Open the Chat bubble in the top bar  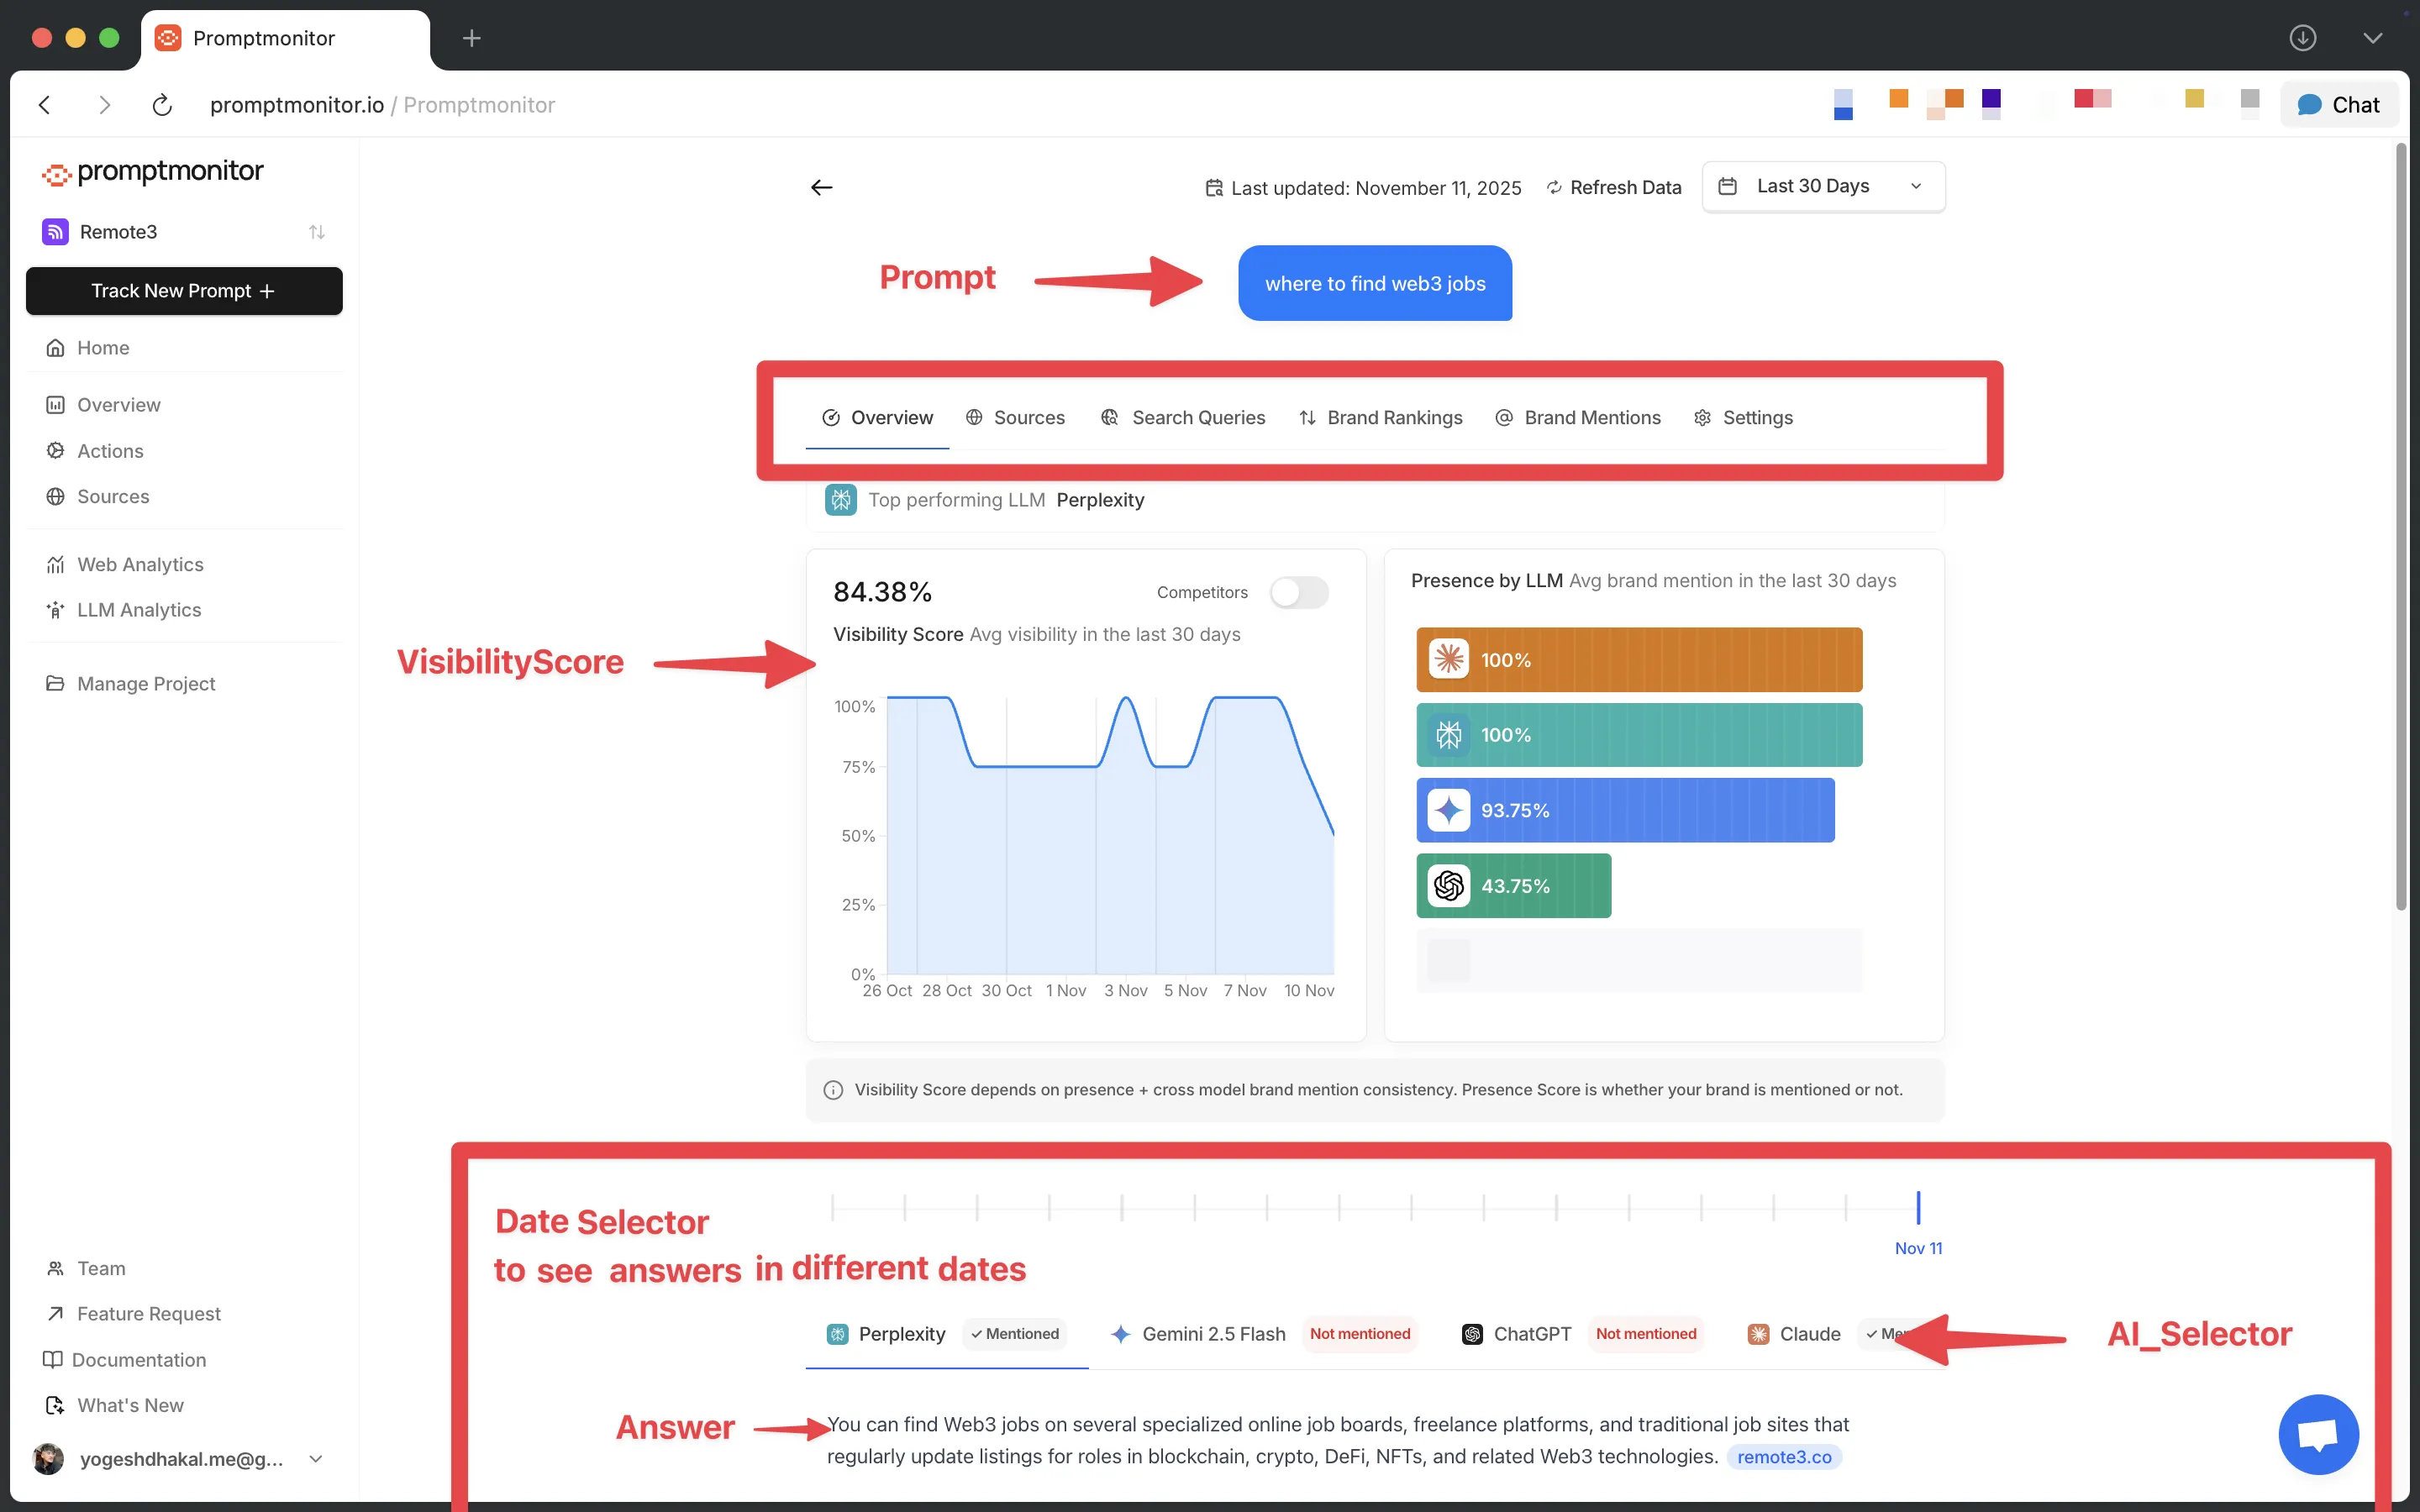coord(2339,103)
